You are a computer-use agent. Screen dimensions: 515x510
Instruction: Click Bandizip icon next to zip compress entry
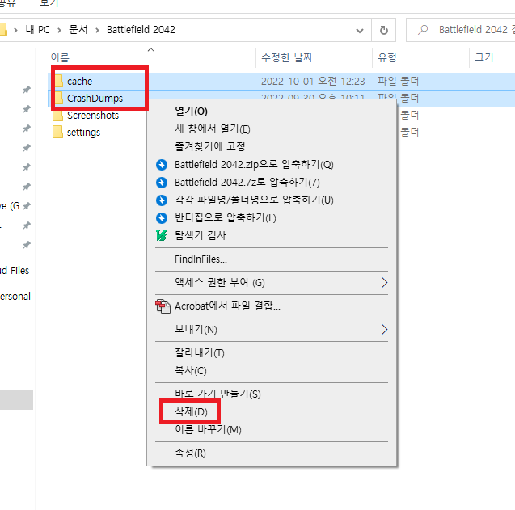coord(162,165)
